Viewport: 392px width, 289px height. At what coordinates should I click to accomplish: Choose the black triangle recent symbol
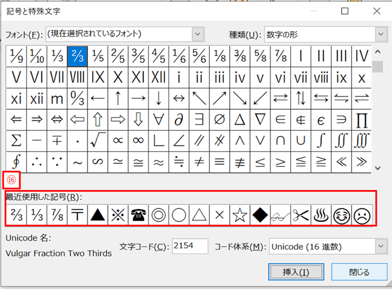98,216
